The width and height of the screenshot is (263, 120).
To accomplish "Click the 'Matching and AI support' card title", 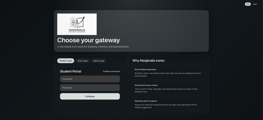I will [146, 101].
